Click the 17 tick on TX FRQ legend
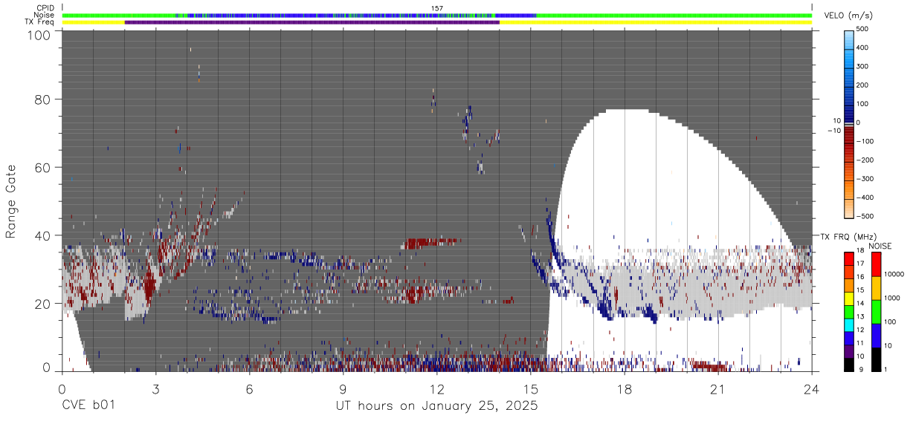913x421 pixels. tap(861, 264)
